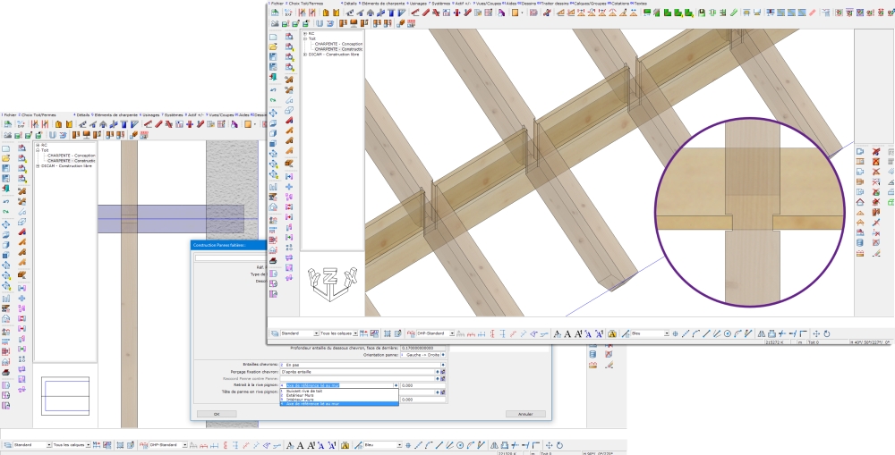Image resolution: width=895 pixels, height=455 pixels.
Task: Click the house icon in the right sidebar
Action: [861, 201]
